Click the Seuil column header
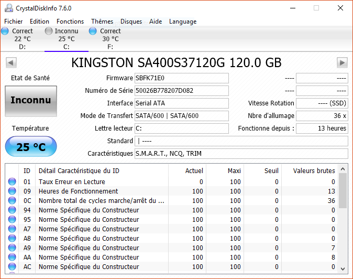This screenshot has width=353, height=279. coord(263,171)
